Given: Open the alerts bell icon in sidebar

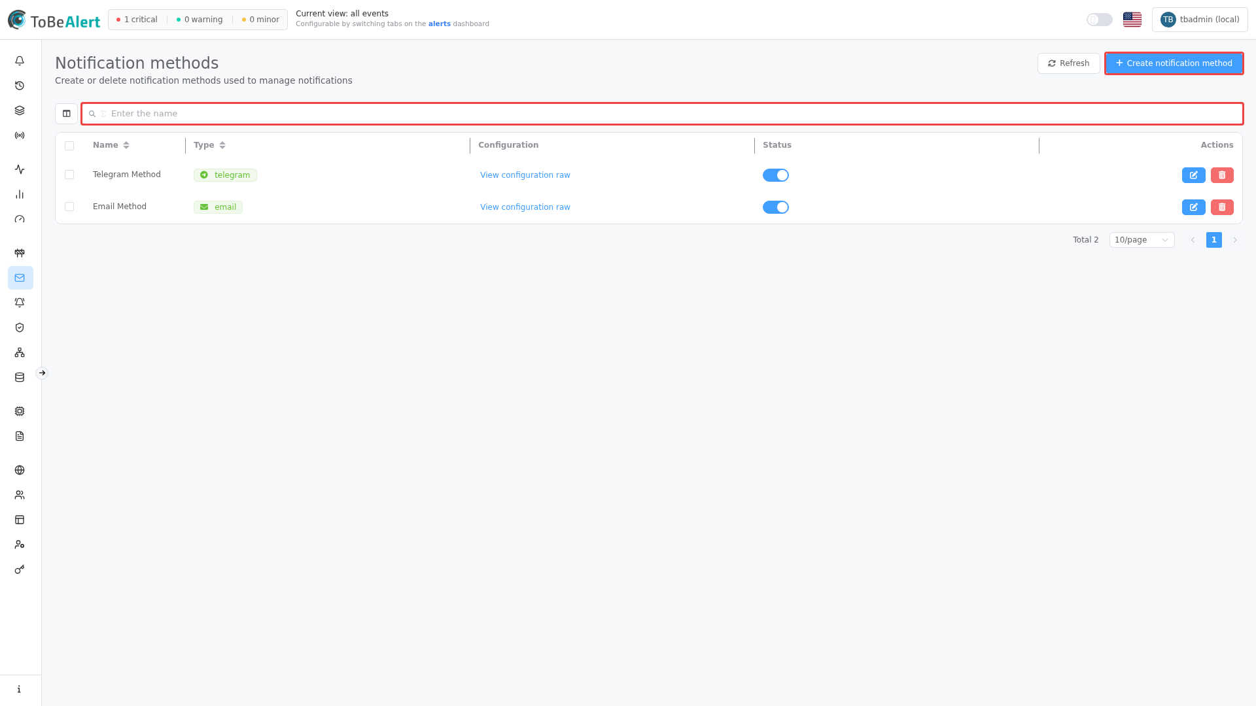Looking at the screenshot, I should 20,61.
